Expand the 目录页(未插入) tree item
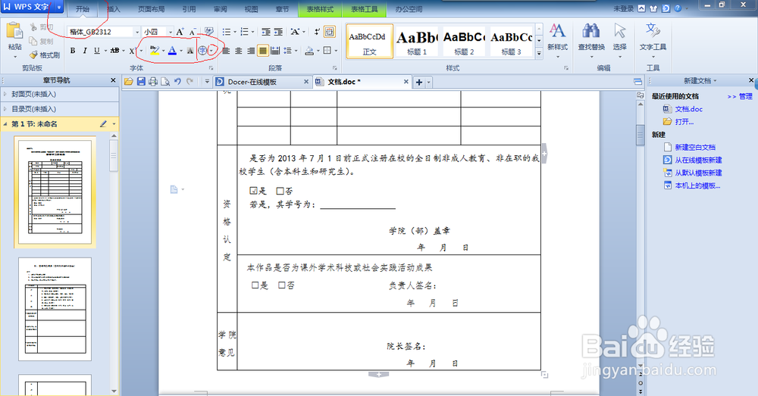This screenshot has height=396, width=758. coord(5,109)
